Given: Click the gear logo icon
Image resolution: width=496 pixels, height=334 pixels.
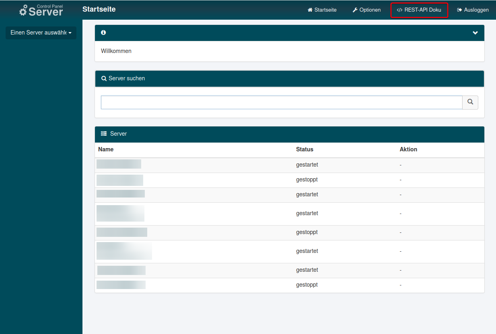Looking at the screenshot, I should [23, 11].
